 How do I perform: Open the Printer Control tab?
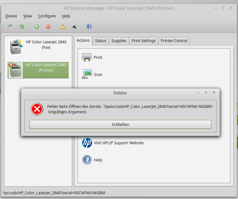pos(174,41)
